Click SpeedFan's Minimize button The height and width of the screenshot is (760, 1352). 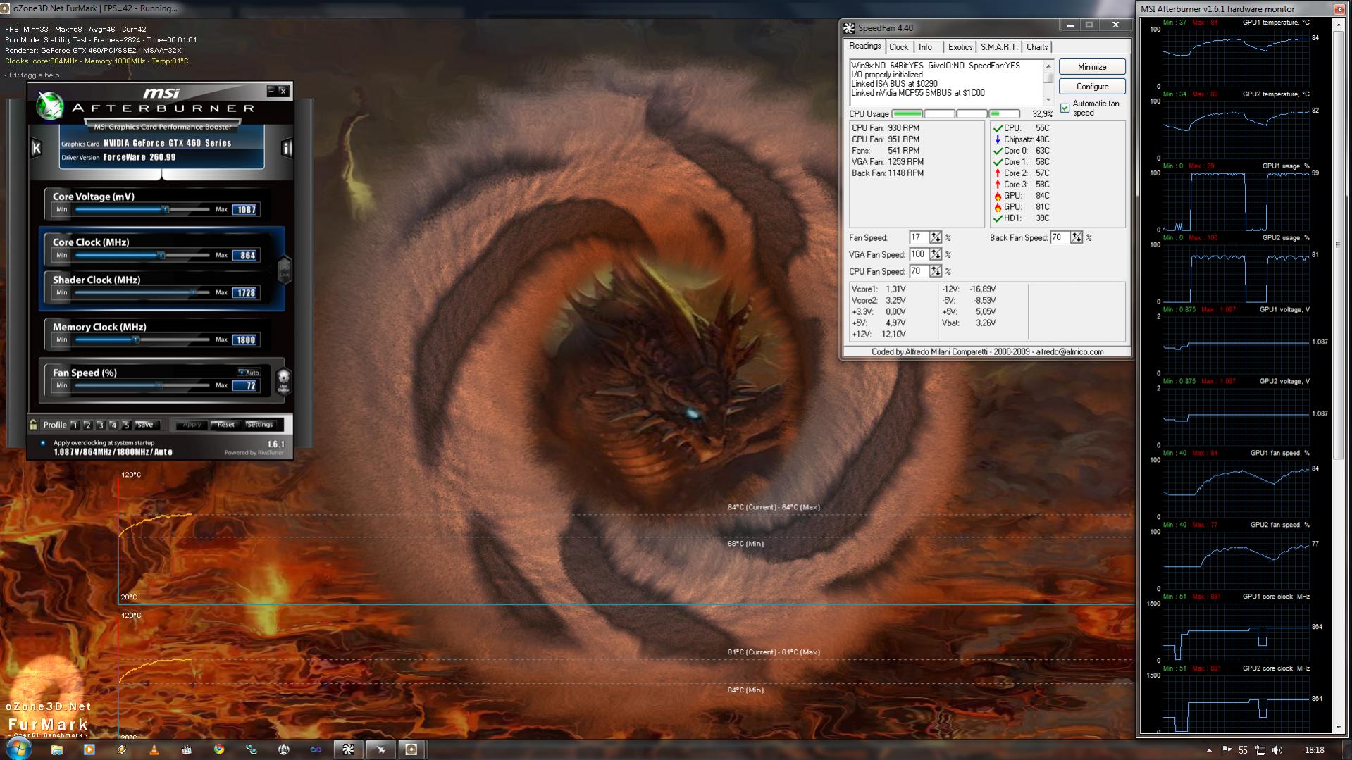[1092, 67]
